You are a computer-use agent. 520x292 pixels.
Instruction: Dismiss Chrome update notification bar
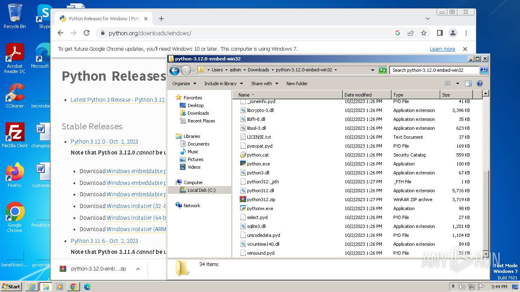(465, 49)
